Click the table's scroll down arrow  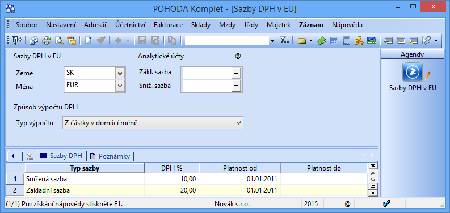373,180
